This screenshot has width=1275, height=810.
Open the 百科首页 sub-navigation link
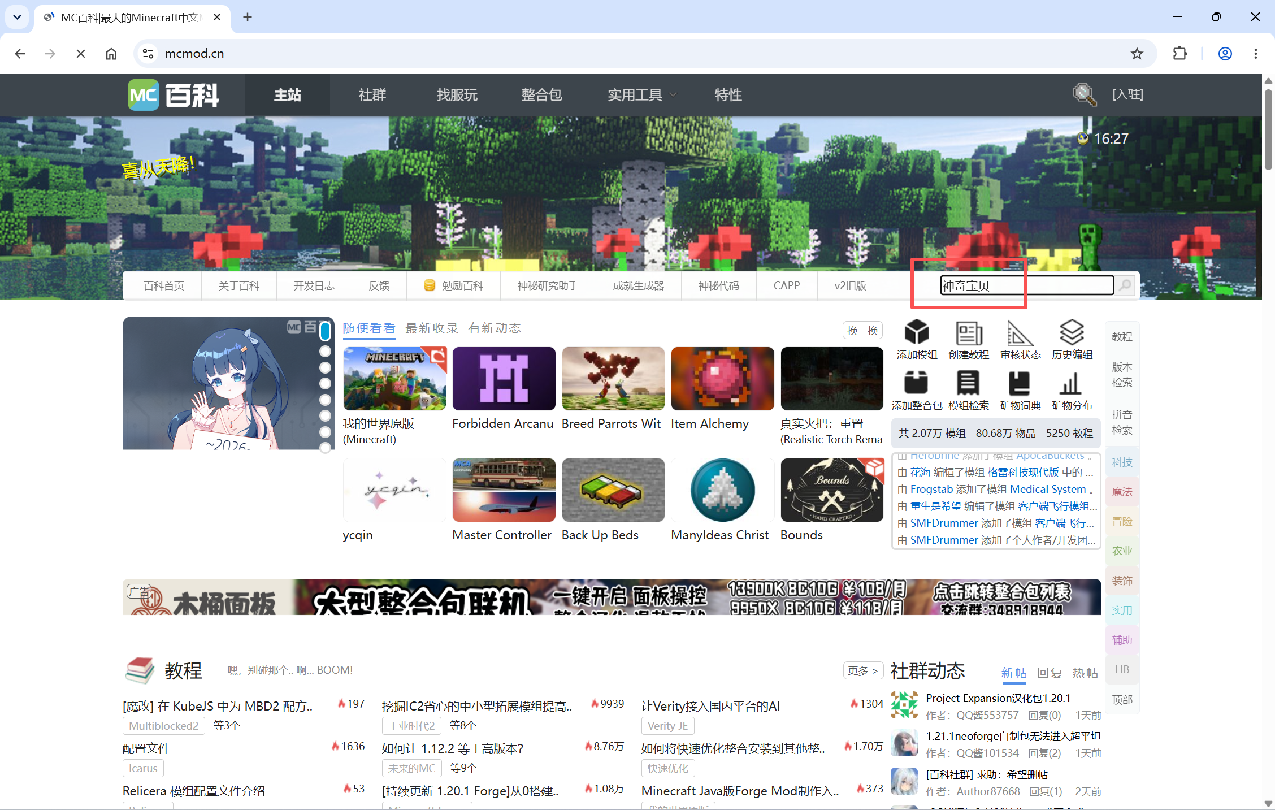(164, 285)
